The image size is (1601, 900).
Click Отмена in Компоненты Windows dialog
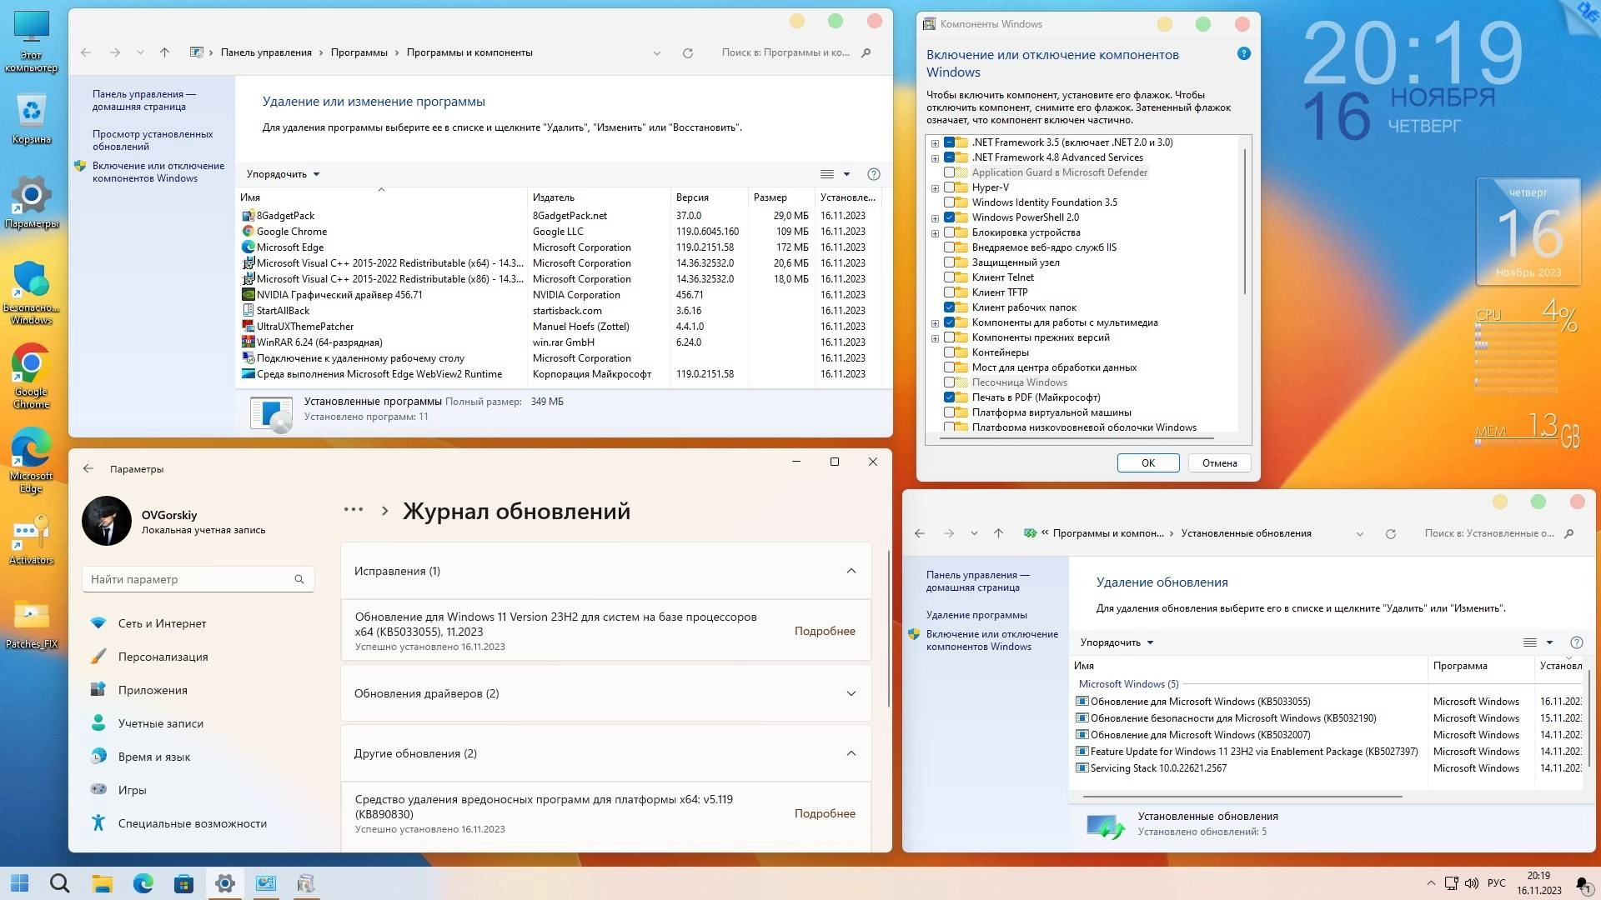[x=1219, y=463]
